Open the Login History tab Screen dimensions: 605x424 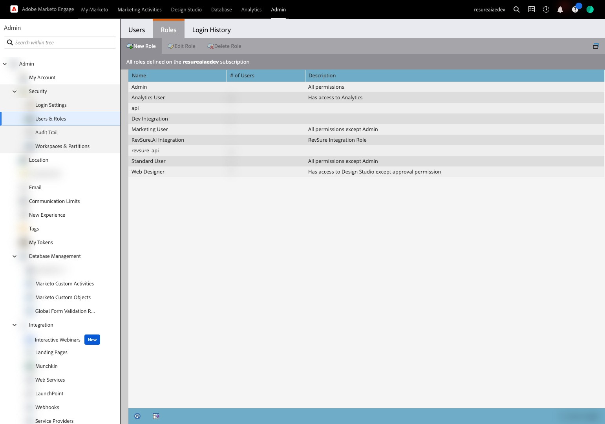pos(211,30)
